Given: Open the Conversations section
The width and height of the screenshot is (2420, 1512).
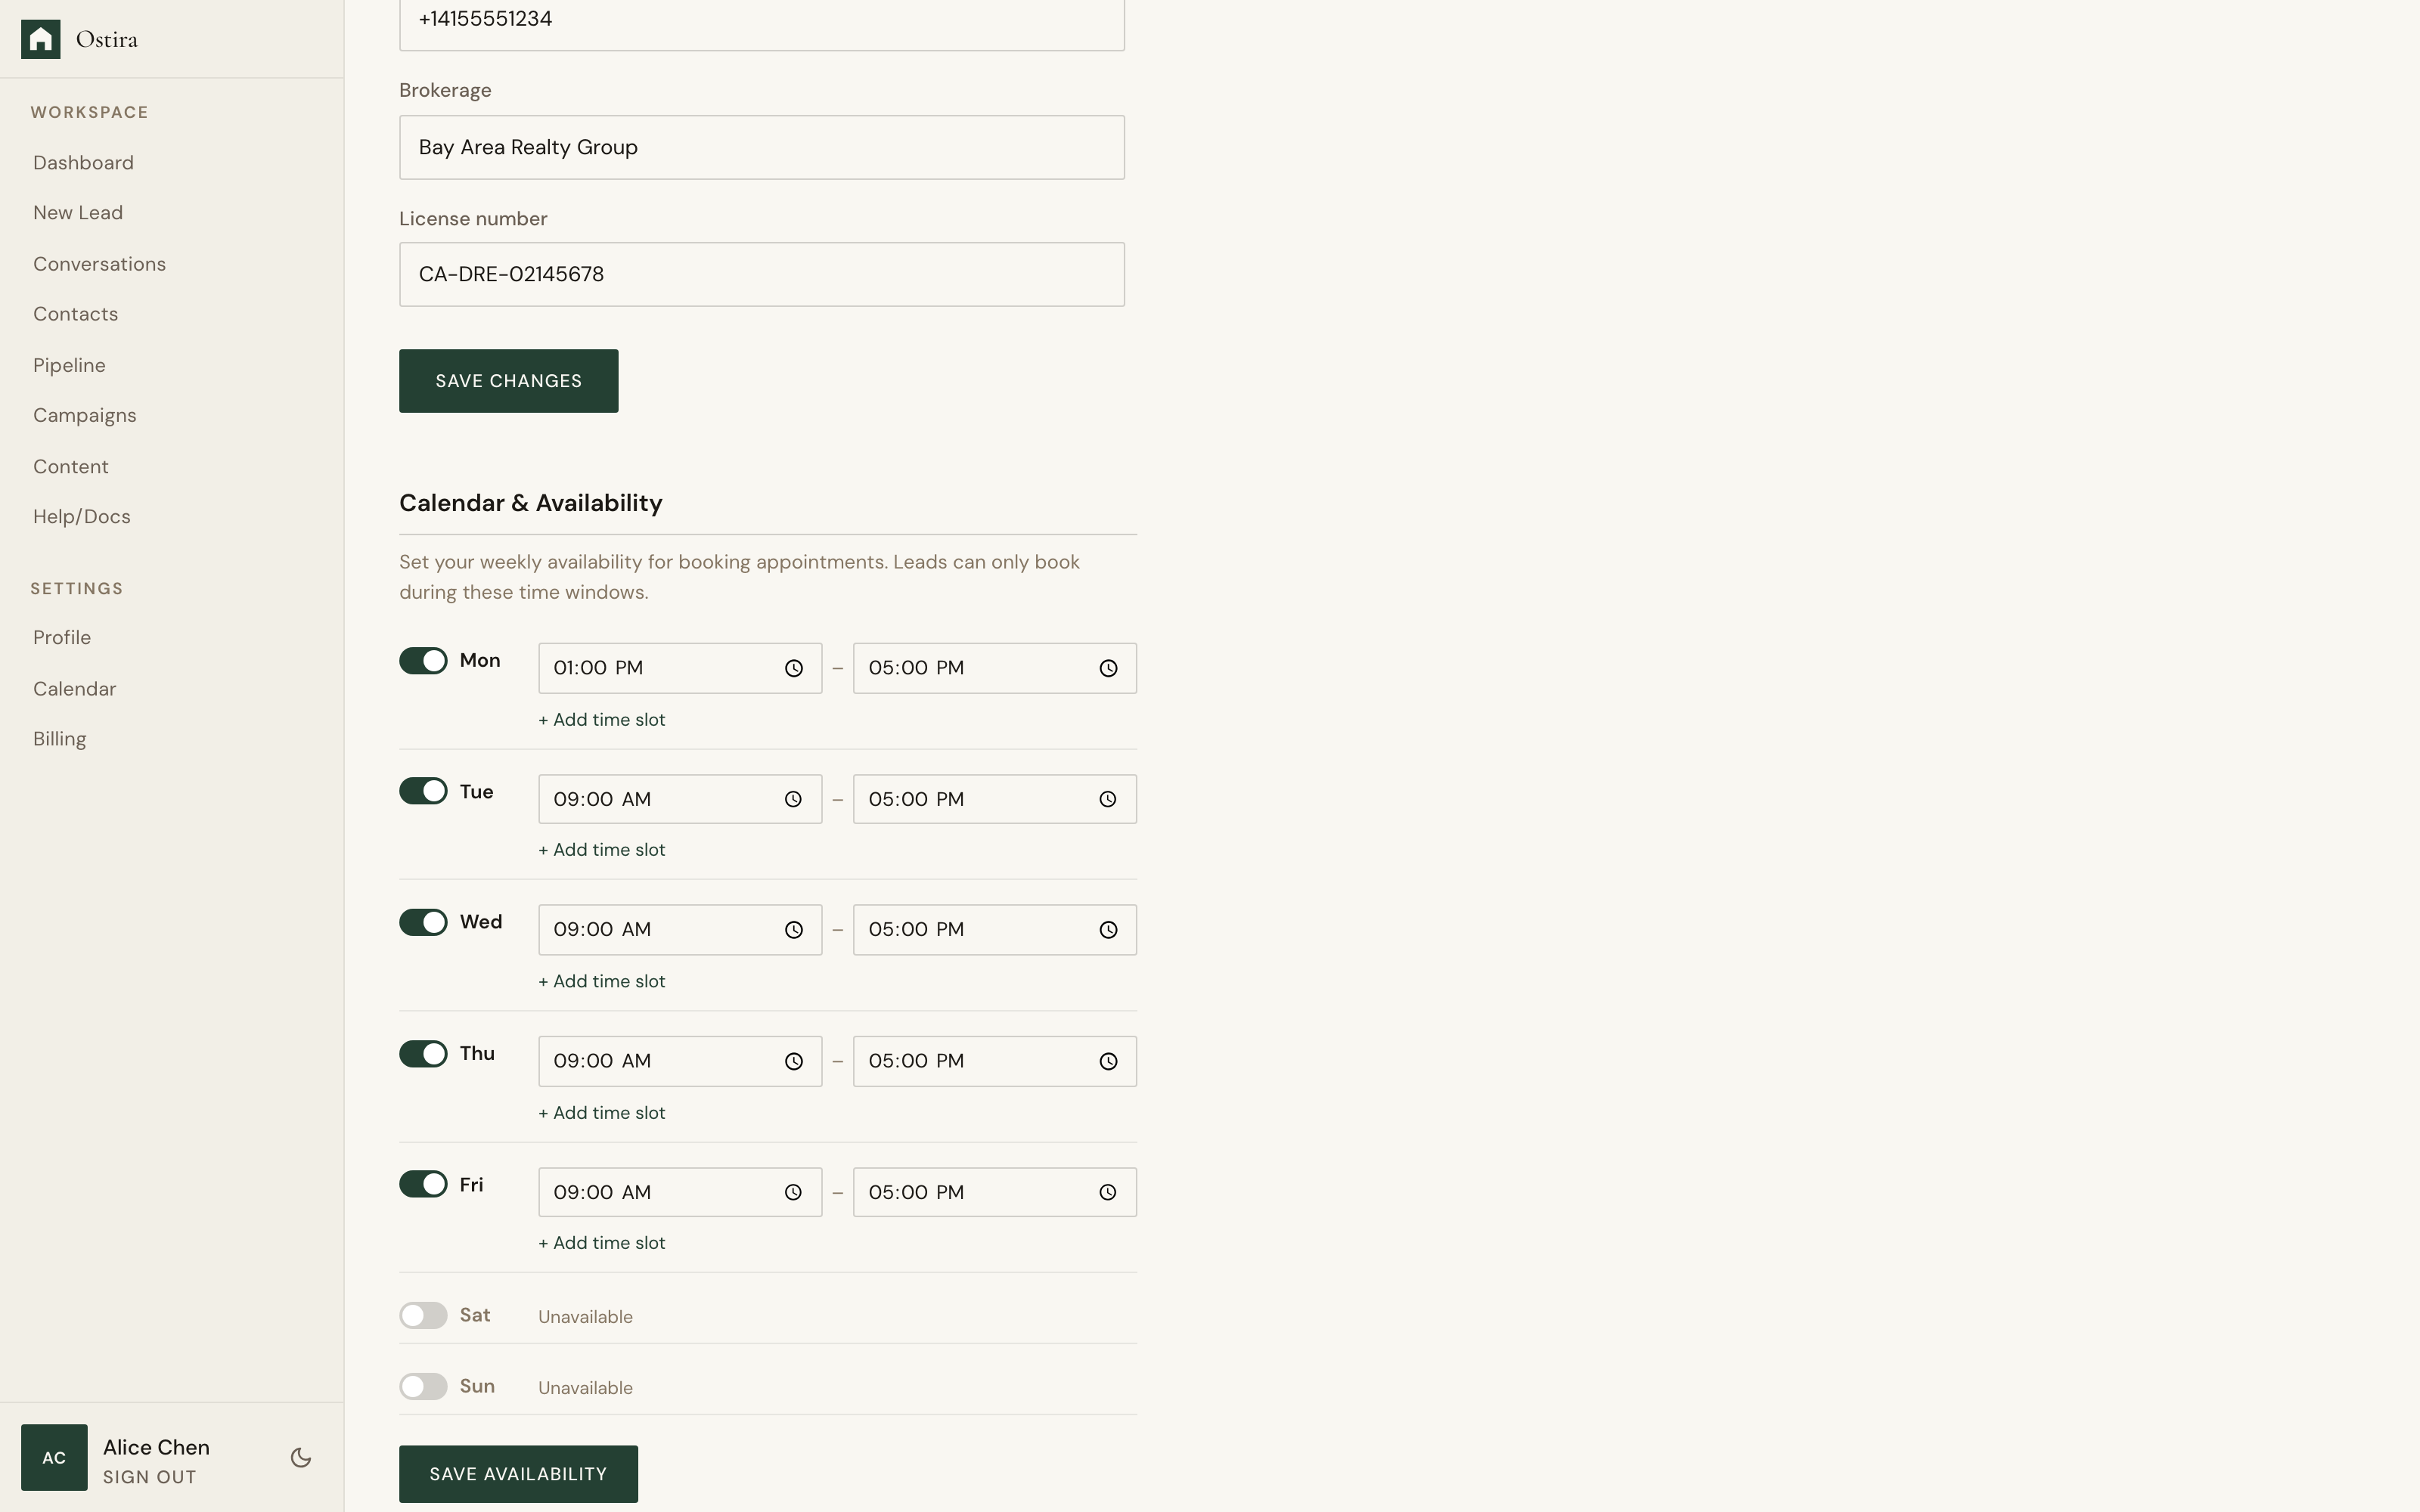Looking at the screenshot, I should [99, 263].
